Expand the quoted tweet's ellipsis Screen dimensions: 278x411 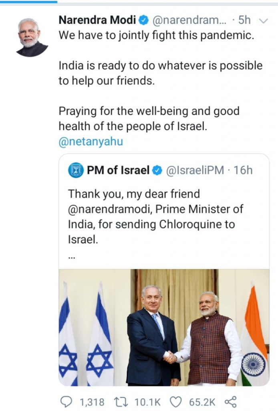pos(72,258)
